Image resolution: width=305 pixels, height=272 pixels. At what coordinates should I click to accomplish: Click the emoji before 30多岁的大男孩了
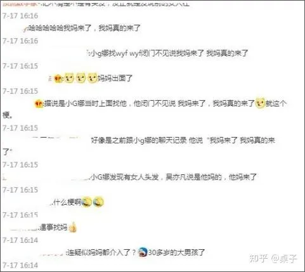(x=143, y=252)
